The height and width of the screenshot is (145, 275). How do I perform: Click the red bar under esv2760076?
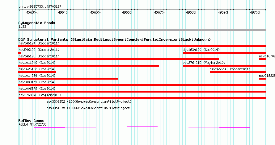(142, 98)
